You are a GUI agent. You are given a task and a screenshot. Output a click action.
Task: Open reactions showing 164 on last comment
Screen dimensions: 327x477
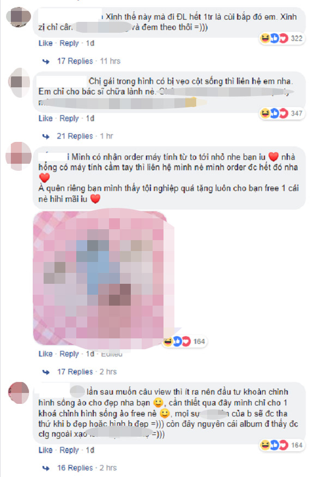point(282,445)
